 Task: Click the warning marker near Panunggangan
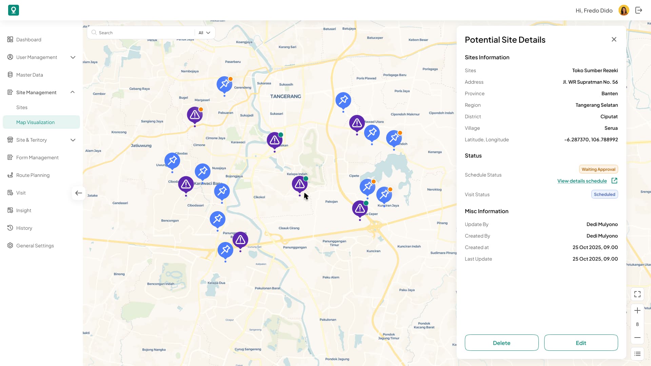(240, 240)
